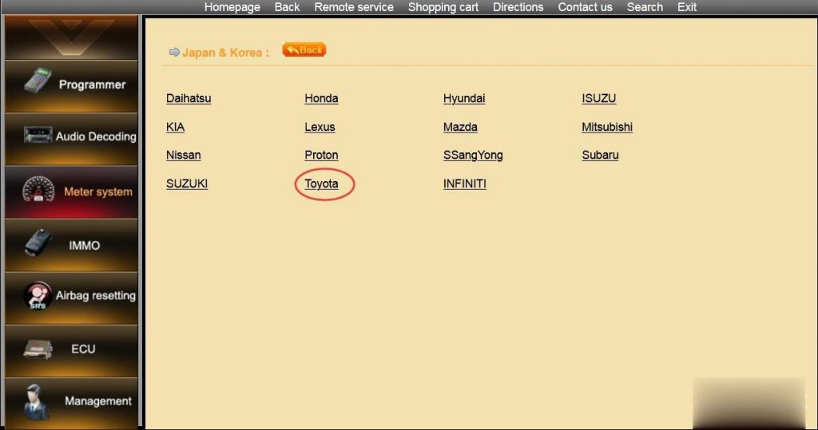818x430 pixels.
Task: Open the Shopping cart menu item
Action: coord(443,7)
